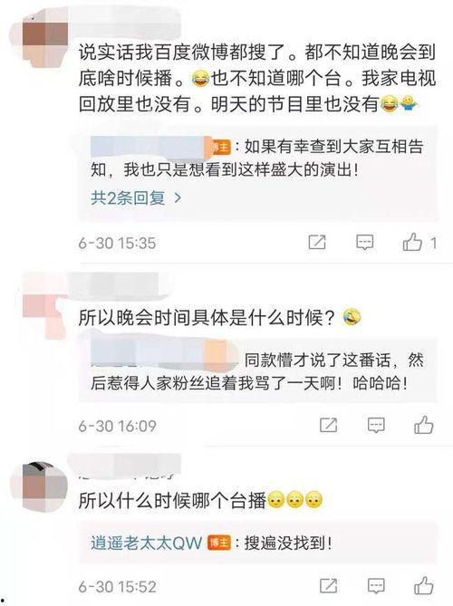Open second commenter's pink avatar
Image resolution: width=453 pixels, height=606 pixels.
click(44, 306)
